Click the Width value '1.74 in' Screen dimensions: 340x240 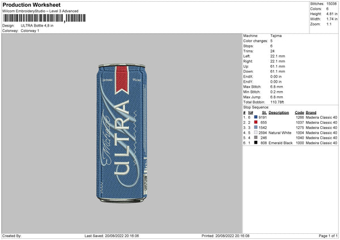click(x=331, y=19)
